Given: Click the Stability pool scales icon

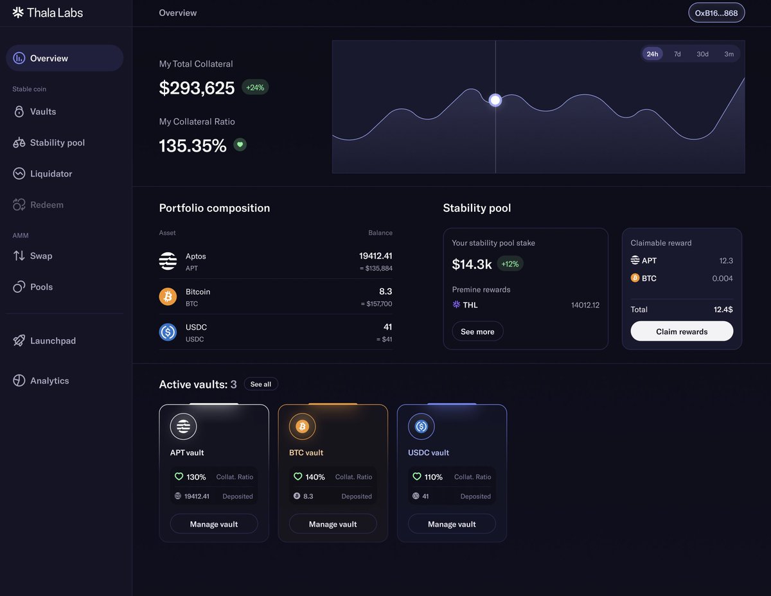Looking at the screenshot, I should point(19,143).
